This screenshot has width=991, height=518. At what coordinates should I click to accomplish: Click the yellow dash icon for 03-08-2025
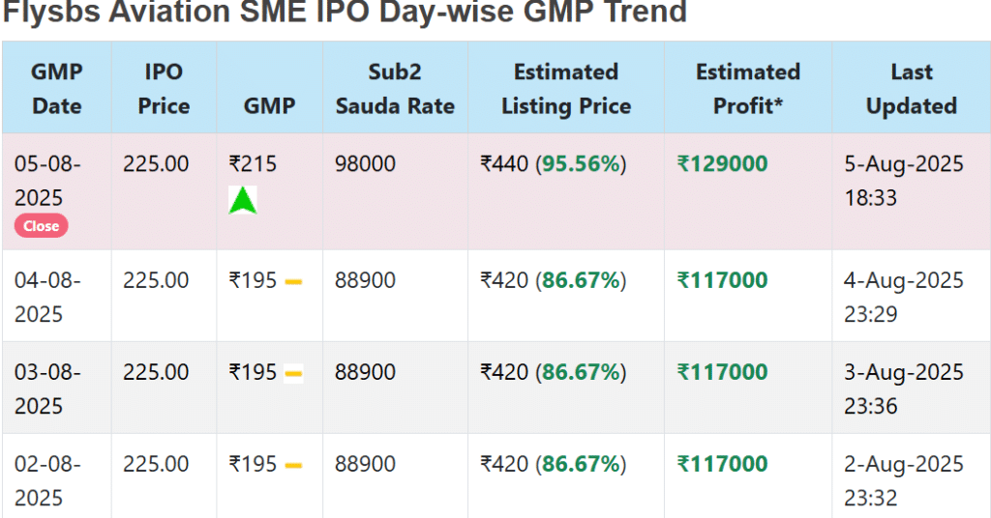293,373
